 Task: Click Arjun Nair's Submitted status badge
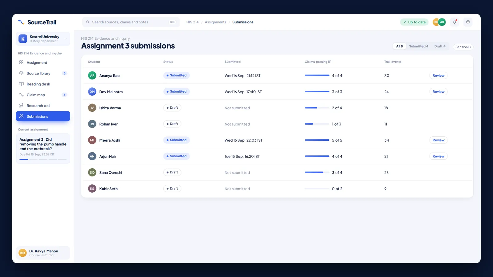pos(177,156)
